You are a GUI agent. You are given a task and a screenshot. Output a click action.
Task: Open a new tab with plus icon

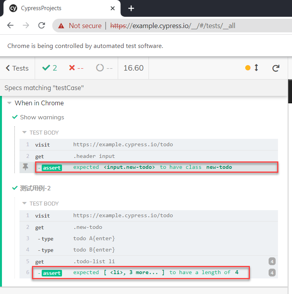[x=131, y=8]
